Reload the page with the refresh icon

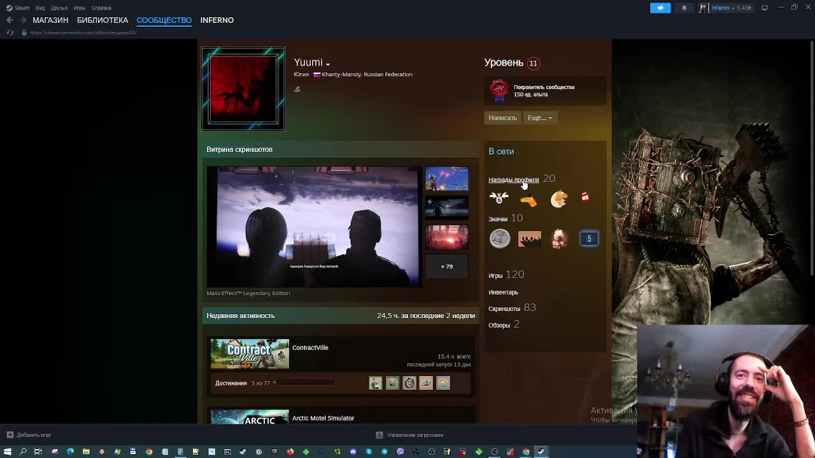coord(10,32)
